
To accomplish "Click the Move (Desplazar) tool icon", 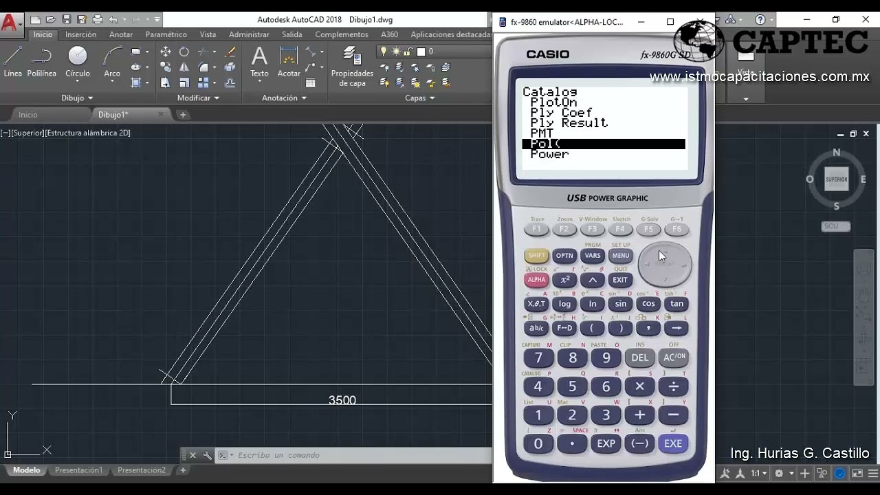I will coord(166,52).
